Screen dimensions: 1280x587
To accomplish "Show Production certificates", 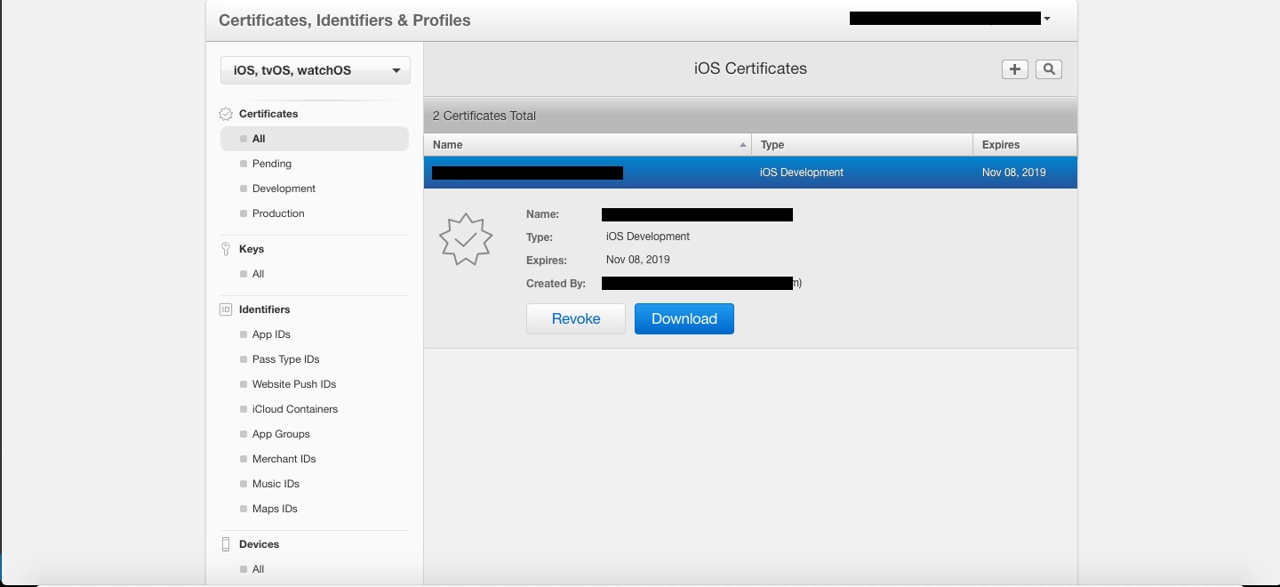I will point(278,213).
